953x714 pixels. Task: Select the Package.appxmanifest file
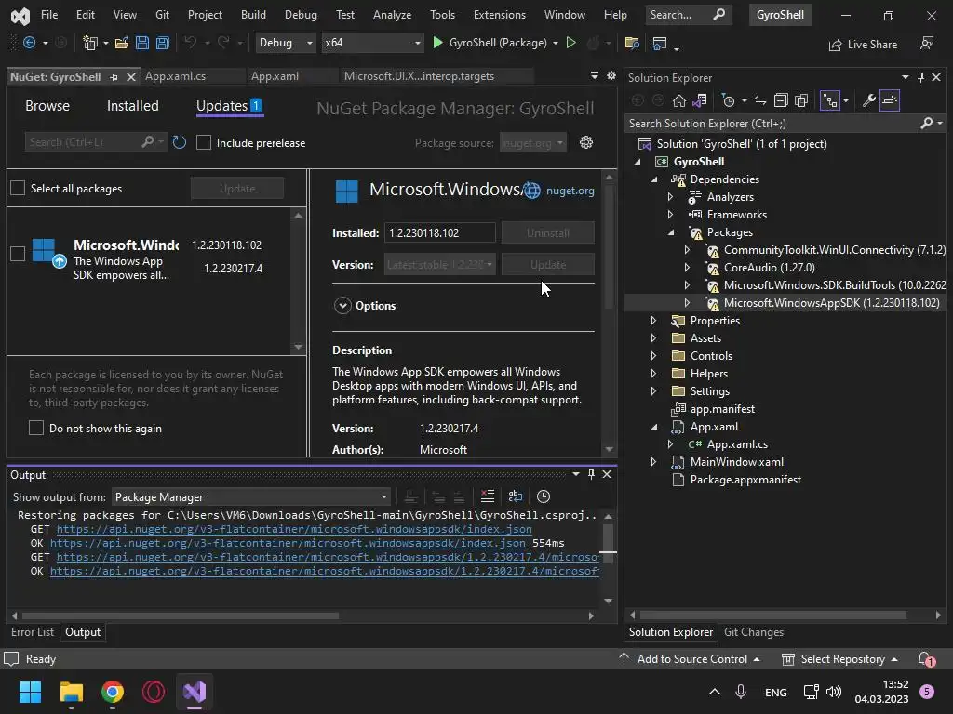coord(745,479)
